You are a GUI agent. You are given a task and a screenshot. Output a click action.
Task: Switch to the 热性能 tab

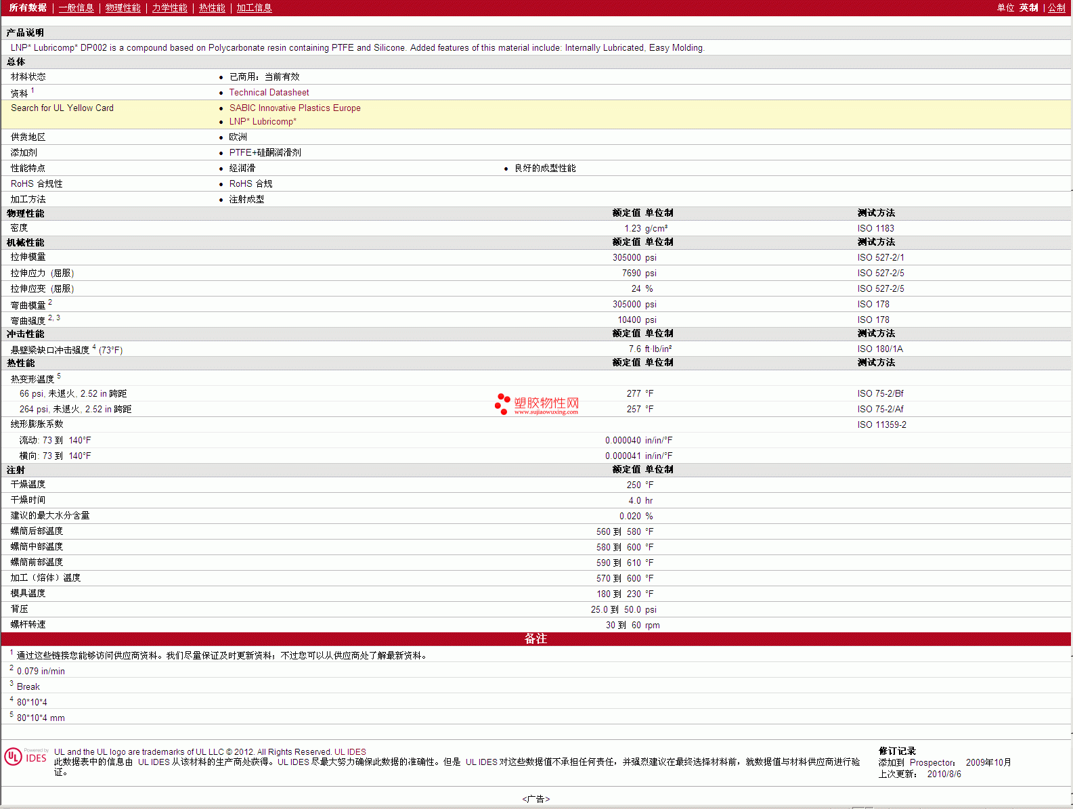pyautogui.click(x=212, y=7)
